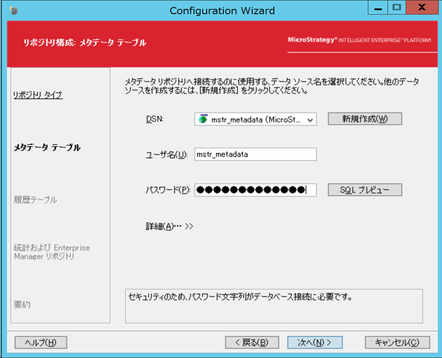Minimize the Configuration Wizard window
Viewport: 442px width, 358px height.
tap(378, 8)
